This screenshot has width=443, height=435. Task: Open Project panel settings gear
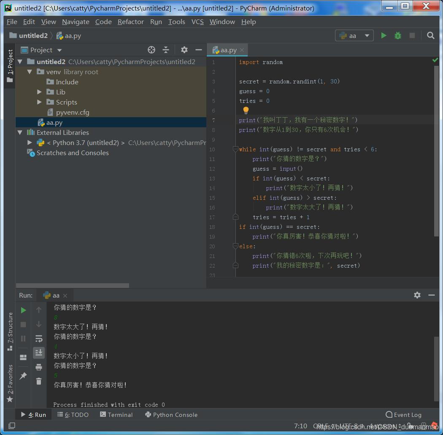point(184,50)
